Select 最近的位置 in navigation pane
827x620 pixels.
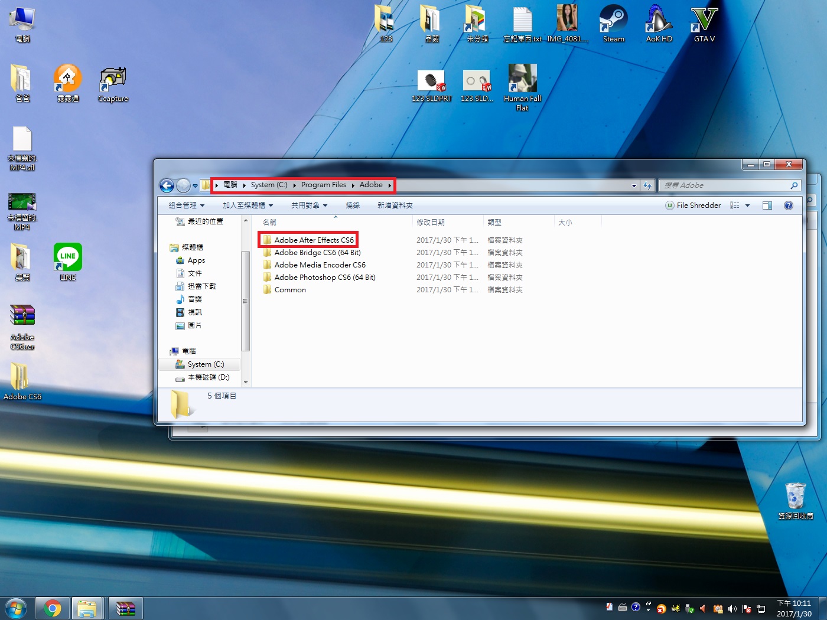[x=200, y=221]
